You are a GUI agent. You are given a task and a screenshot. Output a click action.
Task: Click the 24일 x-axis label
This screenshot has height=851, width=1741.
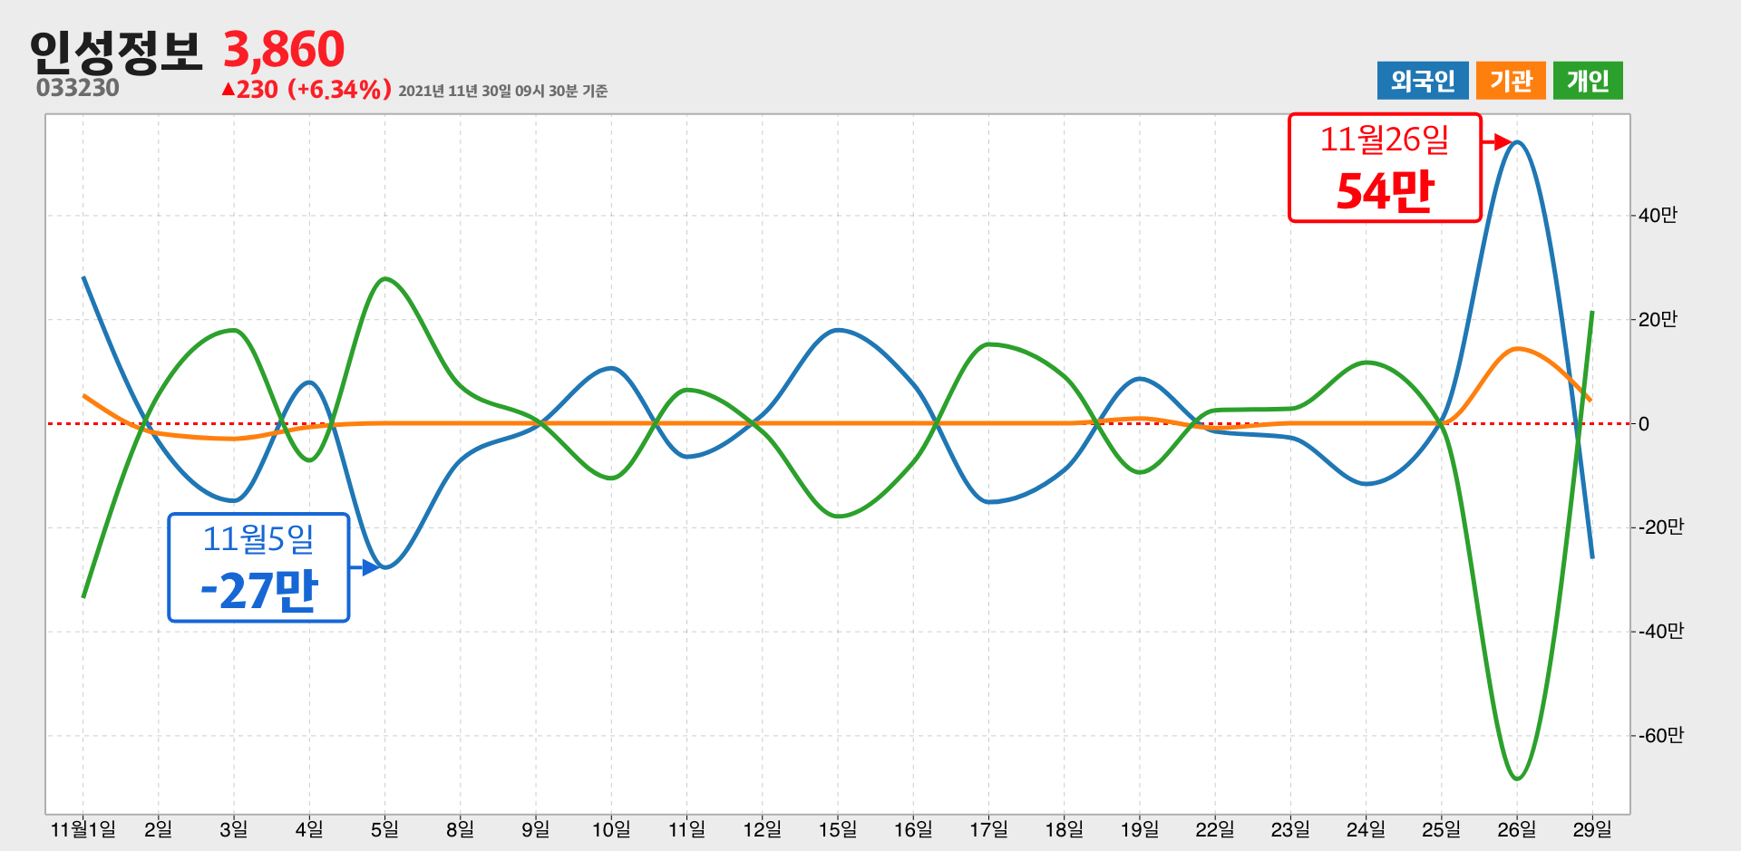pyautogui.click(x=1366, y=829)
